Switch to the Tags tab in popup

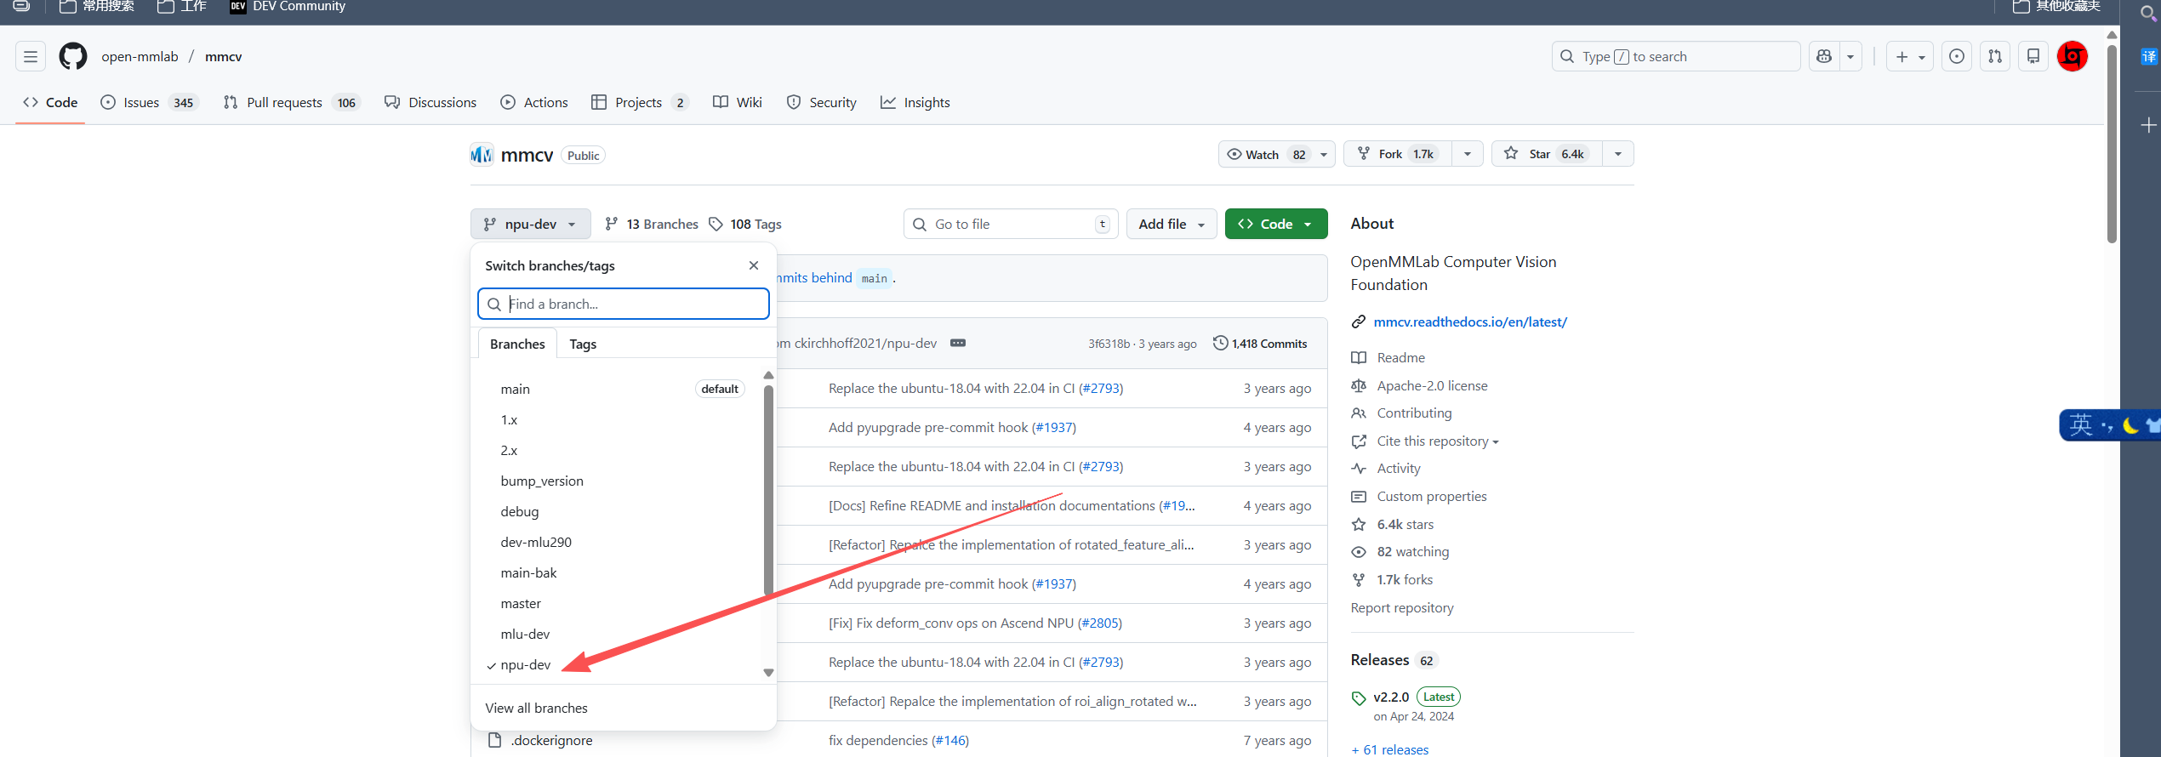pos(583,344)
